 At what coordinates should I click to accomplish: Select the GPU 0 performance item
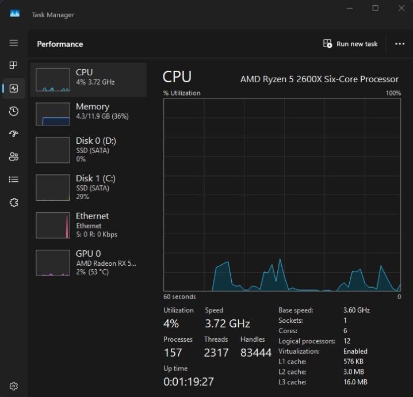coord(88,263)
